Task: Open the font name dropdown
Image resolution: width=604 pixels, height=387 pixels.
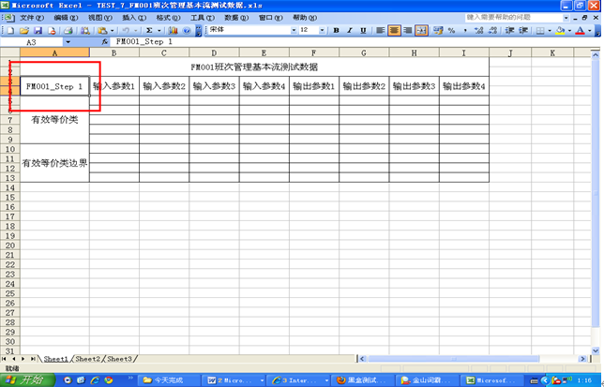Action: point(294,30)
